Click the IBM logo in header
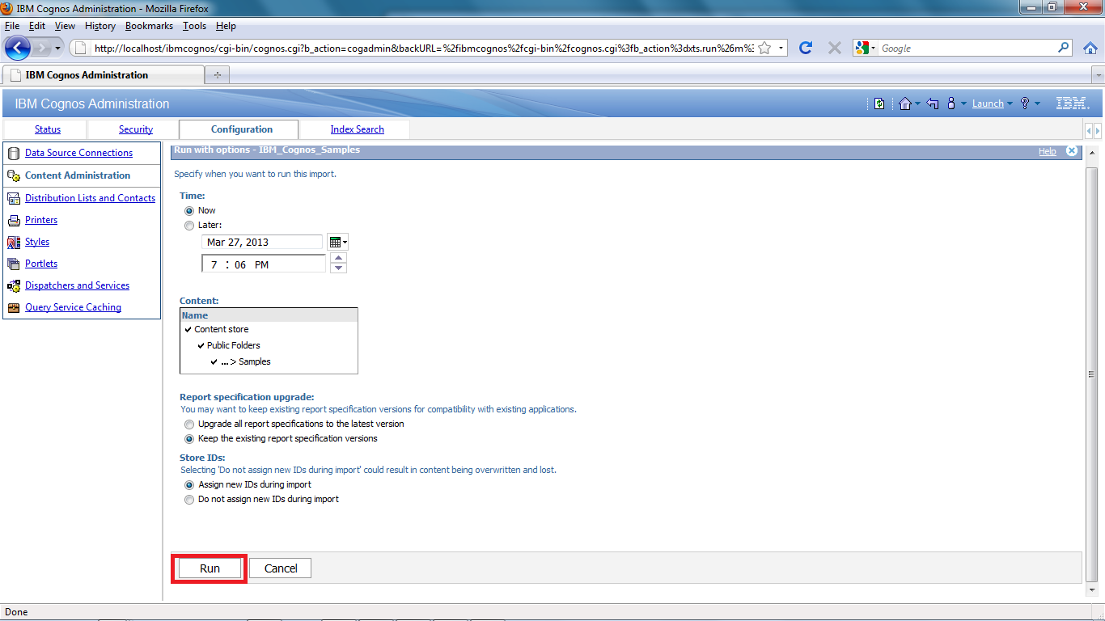The height and width of the screenshot is (621, 1105). click(1072, 103)
